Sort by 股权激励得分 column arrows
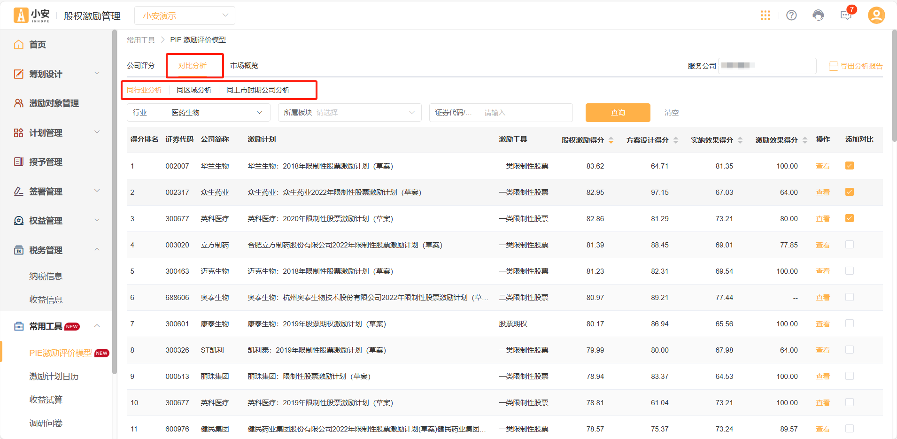897x439 pixels. pos(611,140)
